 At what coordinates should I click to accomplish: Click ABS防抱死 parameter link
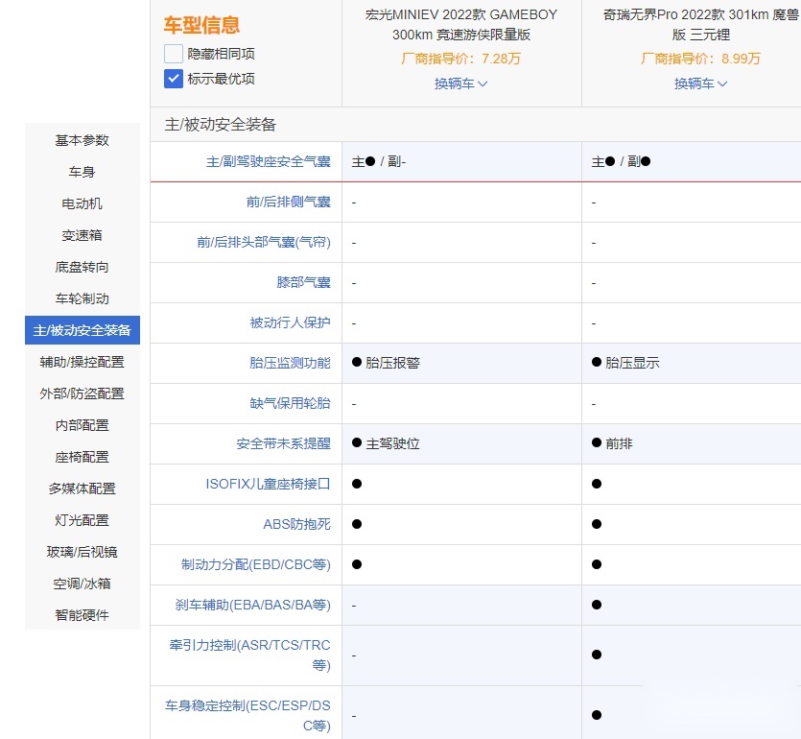296,524
